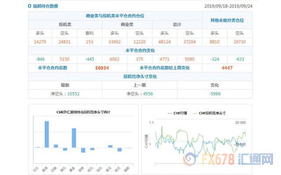Select the change value 5150

pos(65,59)
